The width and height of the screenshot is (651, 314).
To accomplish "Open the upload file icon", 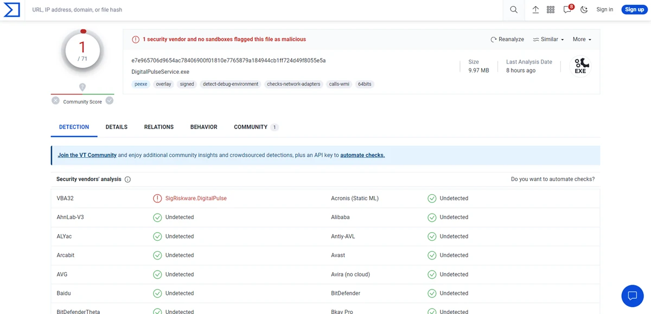I will (535, 10).
